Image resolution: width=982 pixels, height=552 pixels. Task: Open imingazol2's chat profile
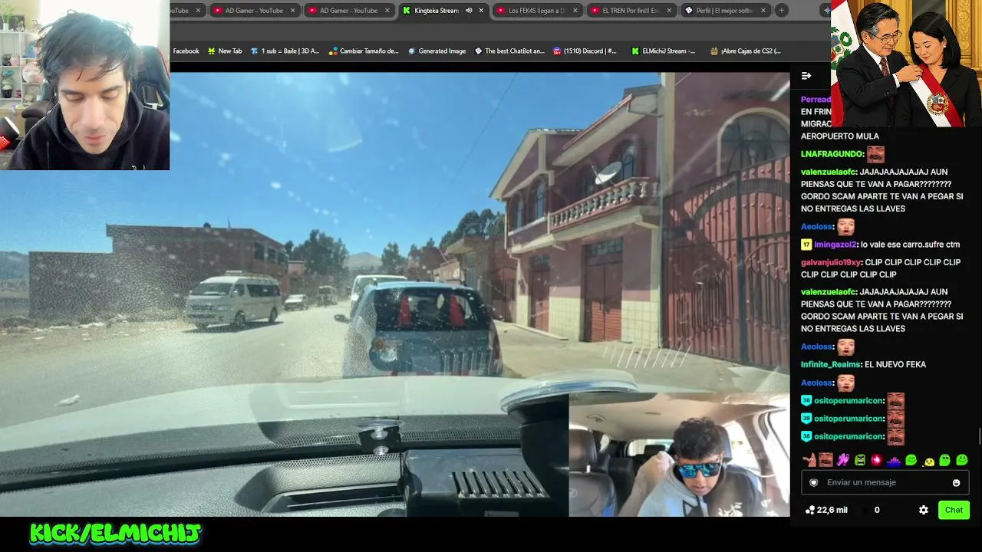(x=835, y=245)
